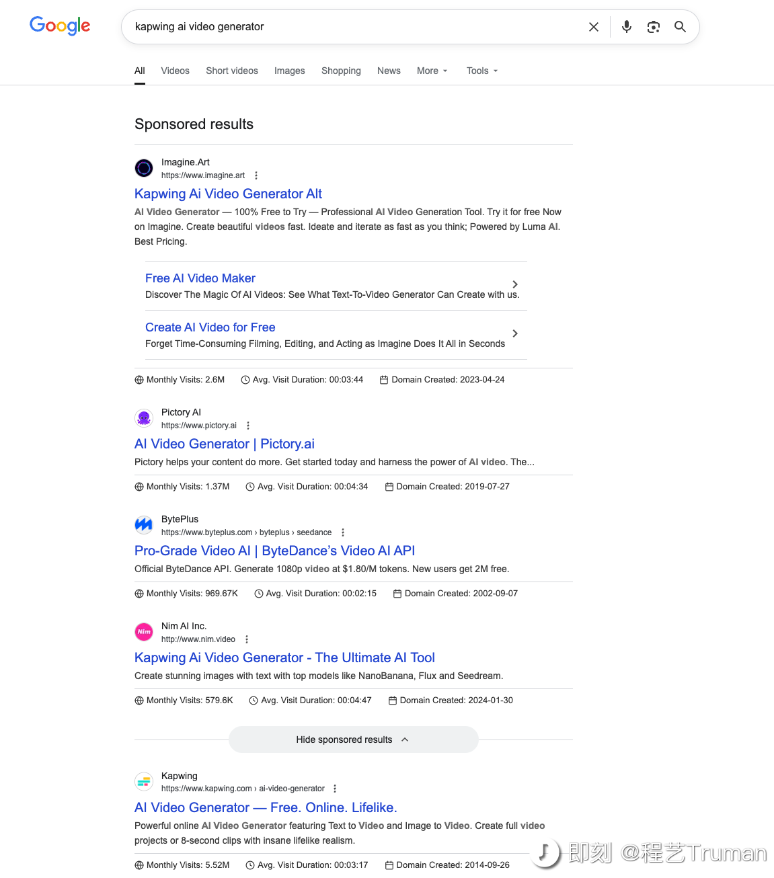774x878 pixels.
Task: Click globe icon beside Monthly Visits 1.37M
Action: pyautogui.click(x=139, y=487)
